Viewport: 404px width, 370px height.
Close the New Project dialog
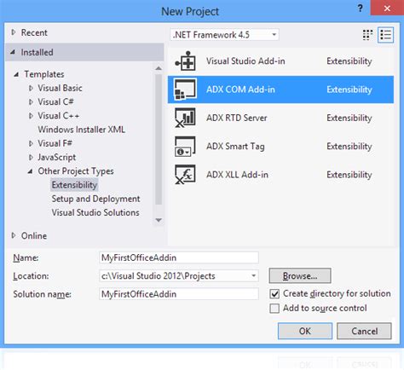pos(387,9)
